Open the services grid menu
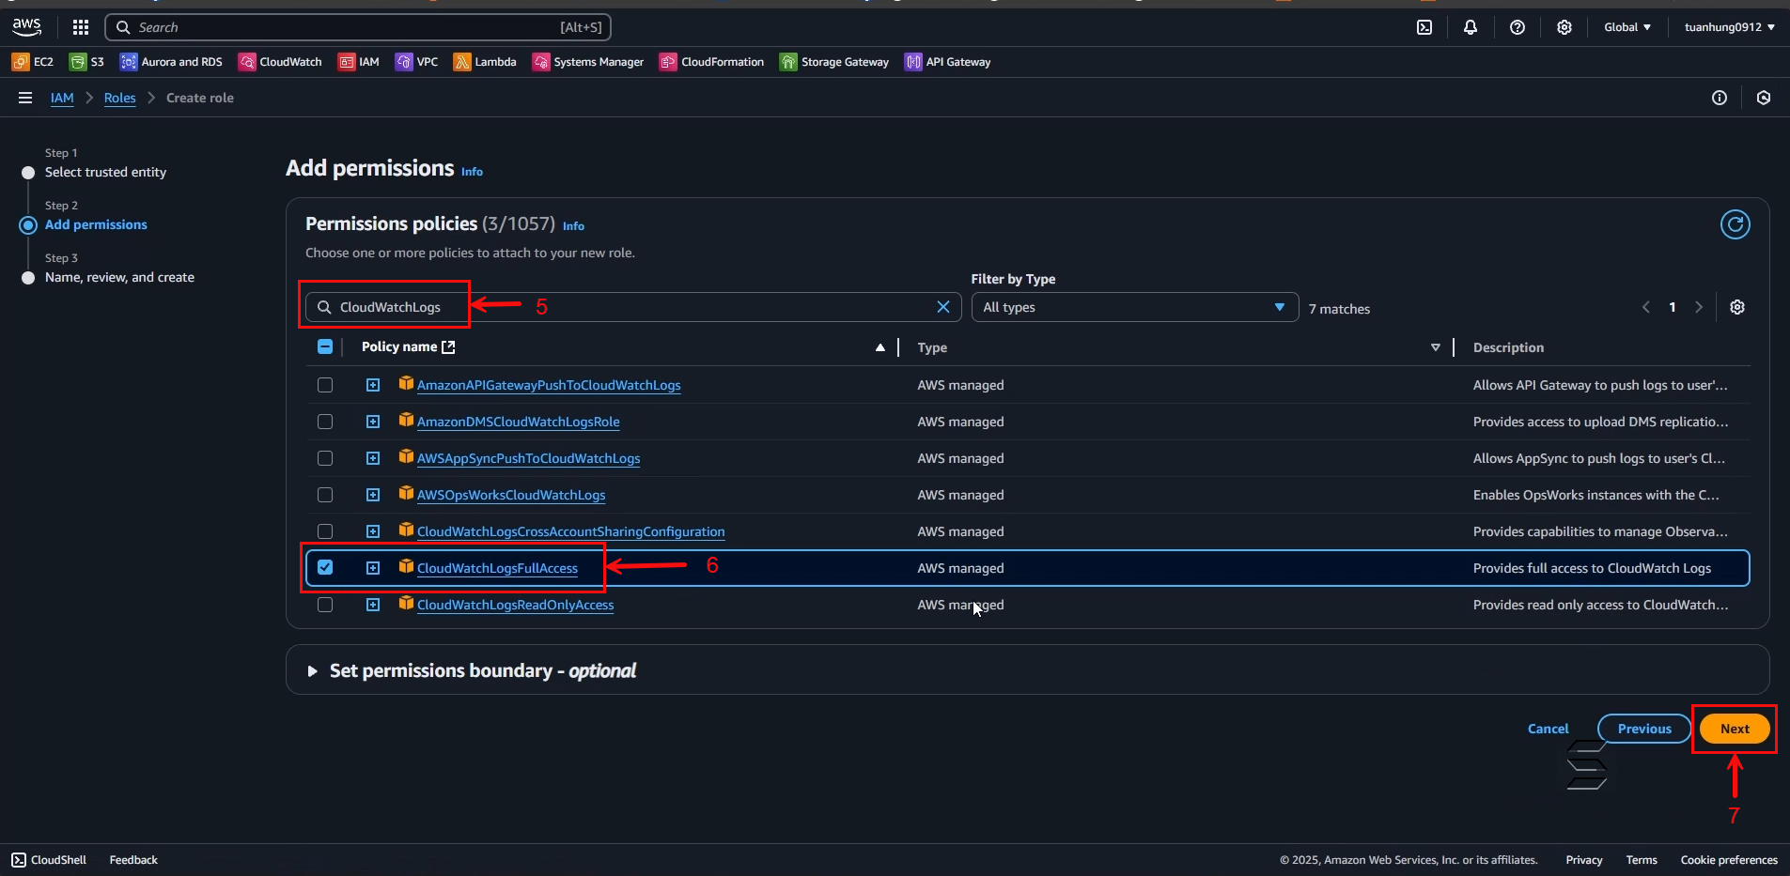 coord(81,27)
